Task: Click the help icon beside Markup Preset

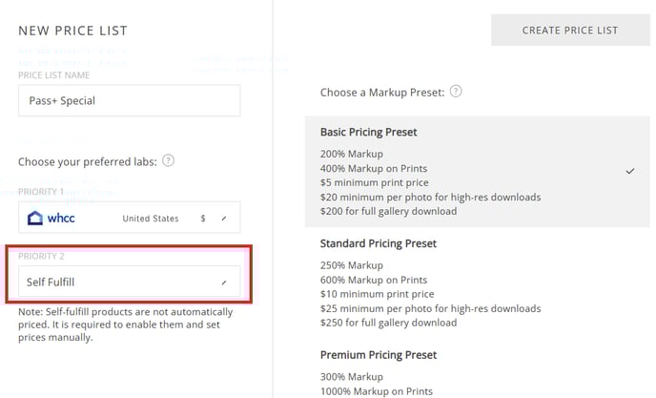Action: 456,92
